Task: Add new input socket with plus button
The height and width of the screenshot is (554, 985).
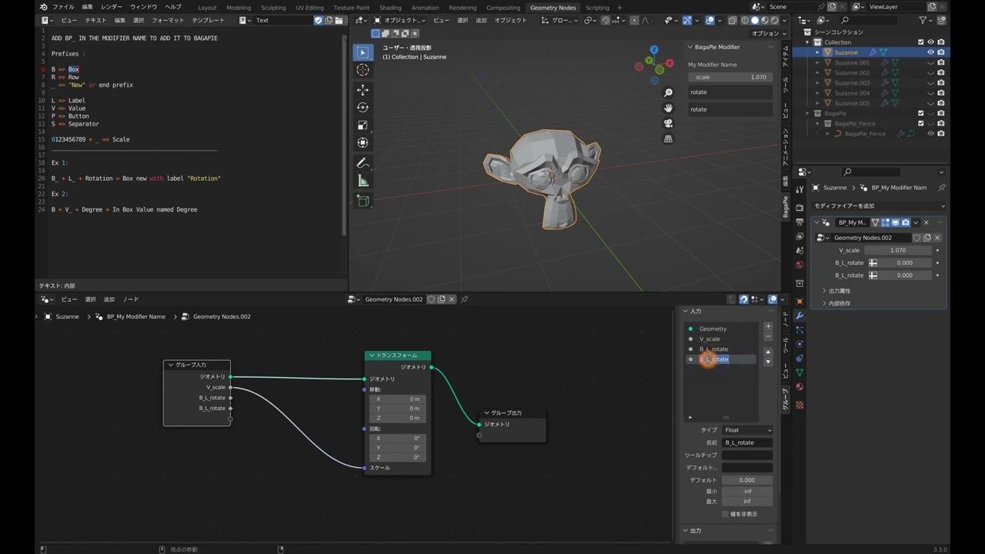Action: coord(767,326)
